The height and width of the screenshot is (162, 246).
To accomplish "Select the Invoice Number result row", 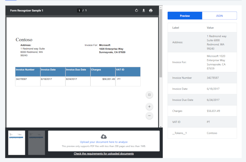I will [x=202, y=78].
